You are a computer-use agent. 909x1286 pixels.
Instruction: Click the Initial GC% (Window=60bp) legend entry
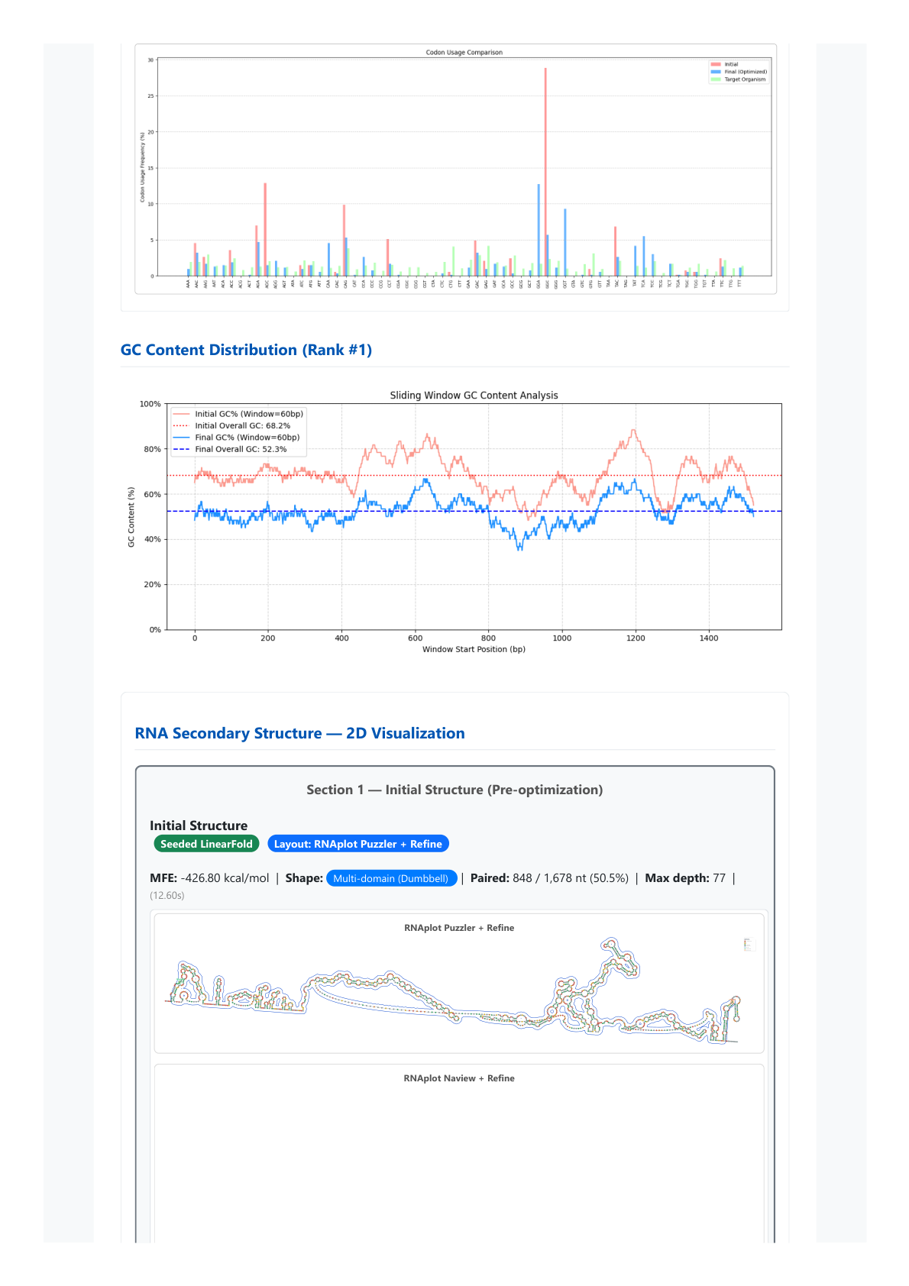(248, 414)
